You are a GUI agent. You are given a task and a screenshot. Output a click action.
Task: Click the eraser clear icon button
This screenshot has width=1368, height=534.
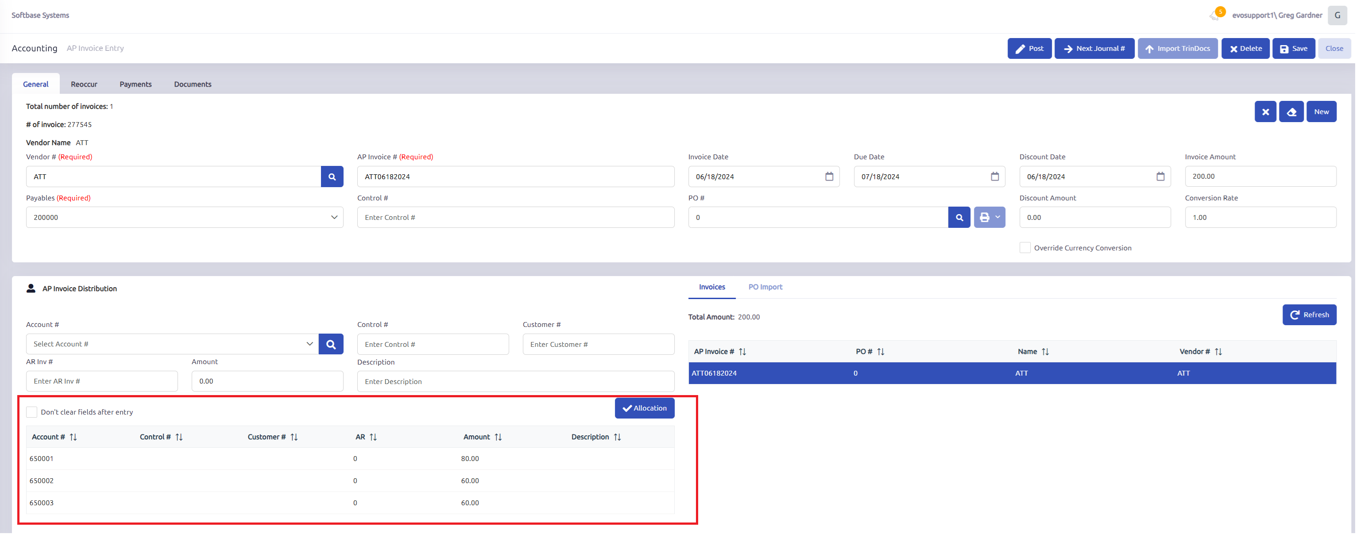1291,112
